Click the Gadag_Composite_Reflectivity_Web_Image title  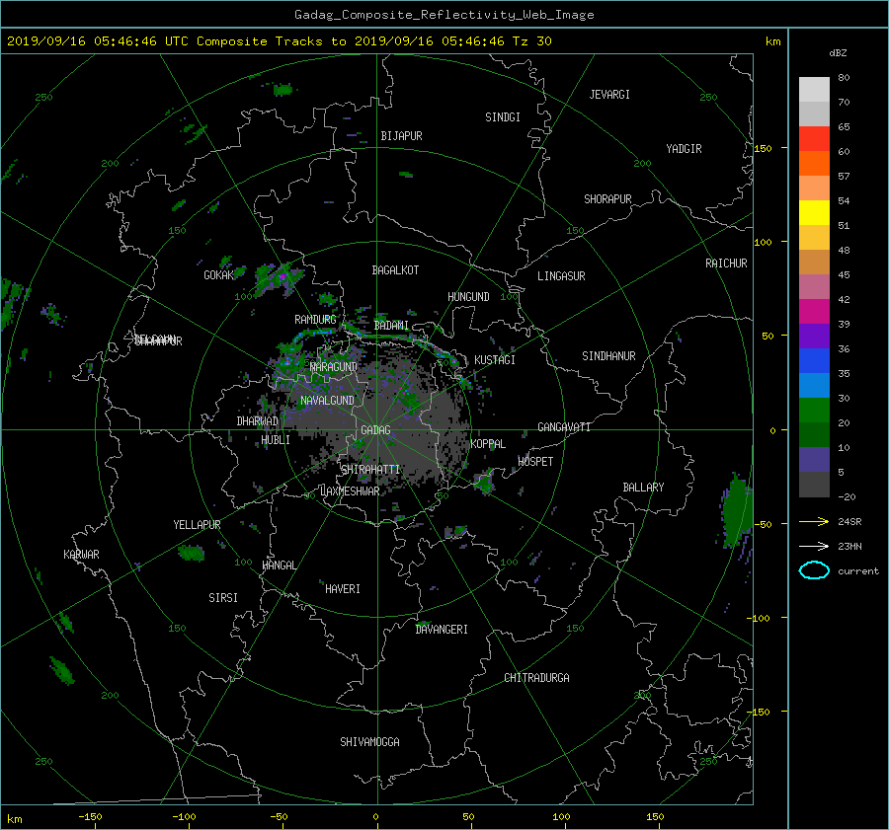point(444,15)
